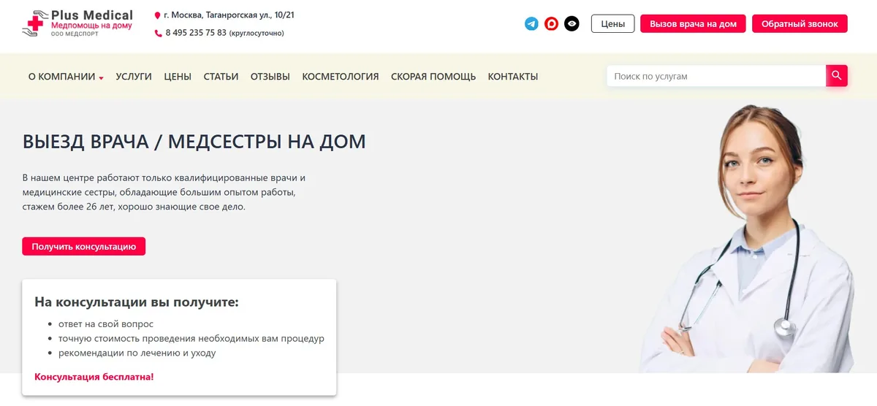Click the Получить консультацию button
Image resolution: width=877 pixels, height=406 pixels.
[84, 246]
